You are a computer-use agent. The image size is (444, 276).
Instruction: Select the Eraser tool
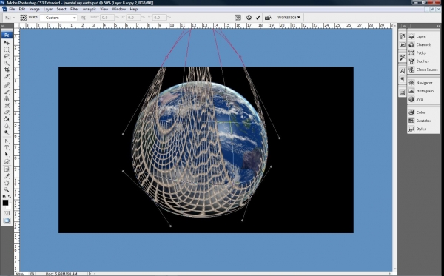click(x=7, y=112)
